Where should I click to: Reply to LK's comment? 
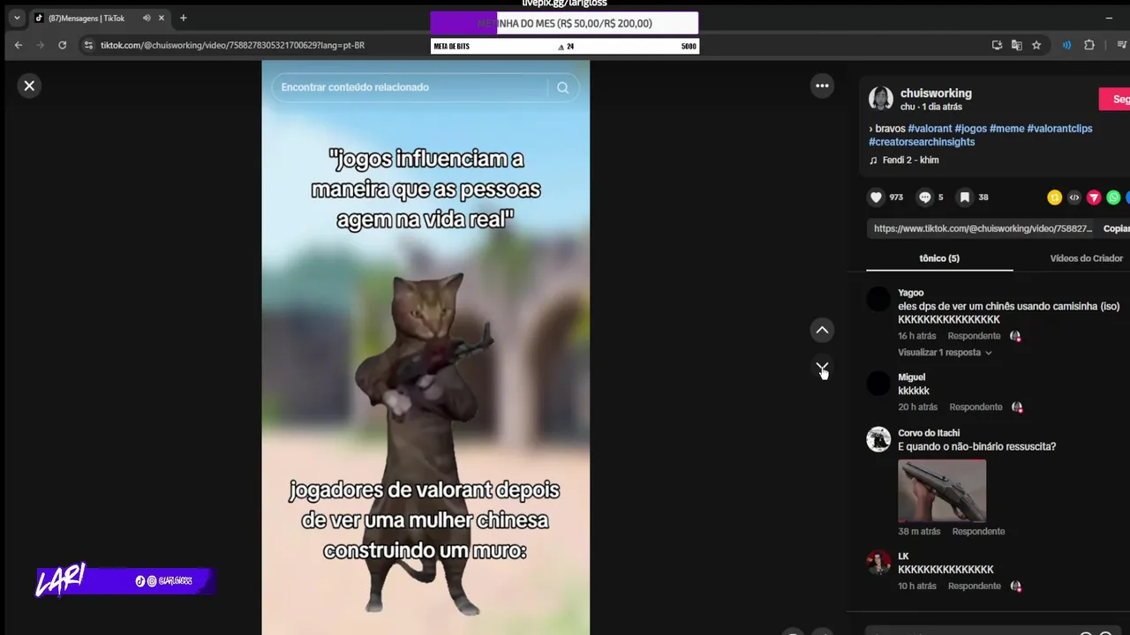[974, 586]
